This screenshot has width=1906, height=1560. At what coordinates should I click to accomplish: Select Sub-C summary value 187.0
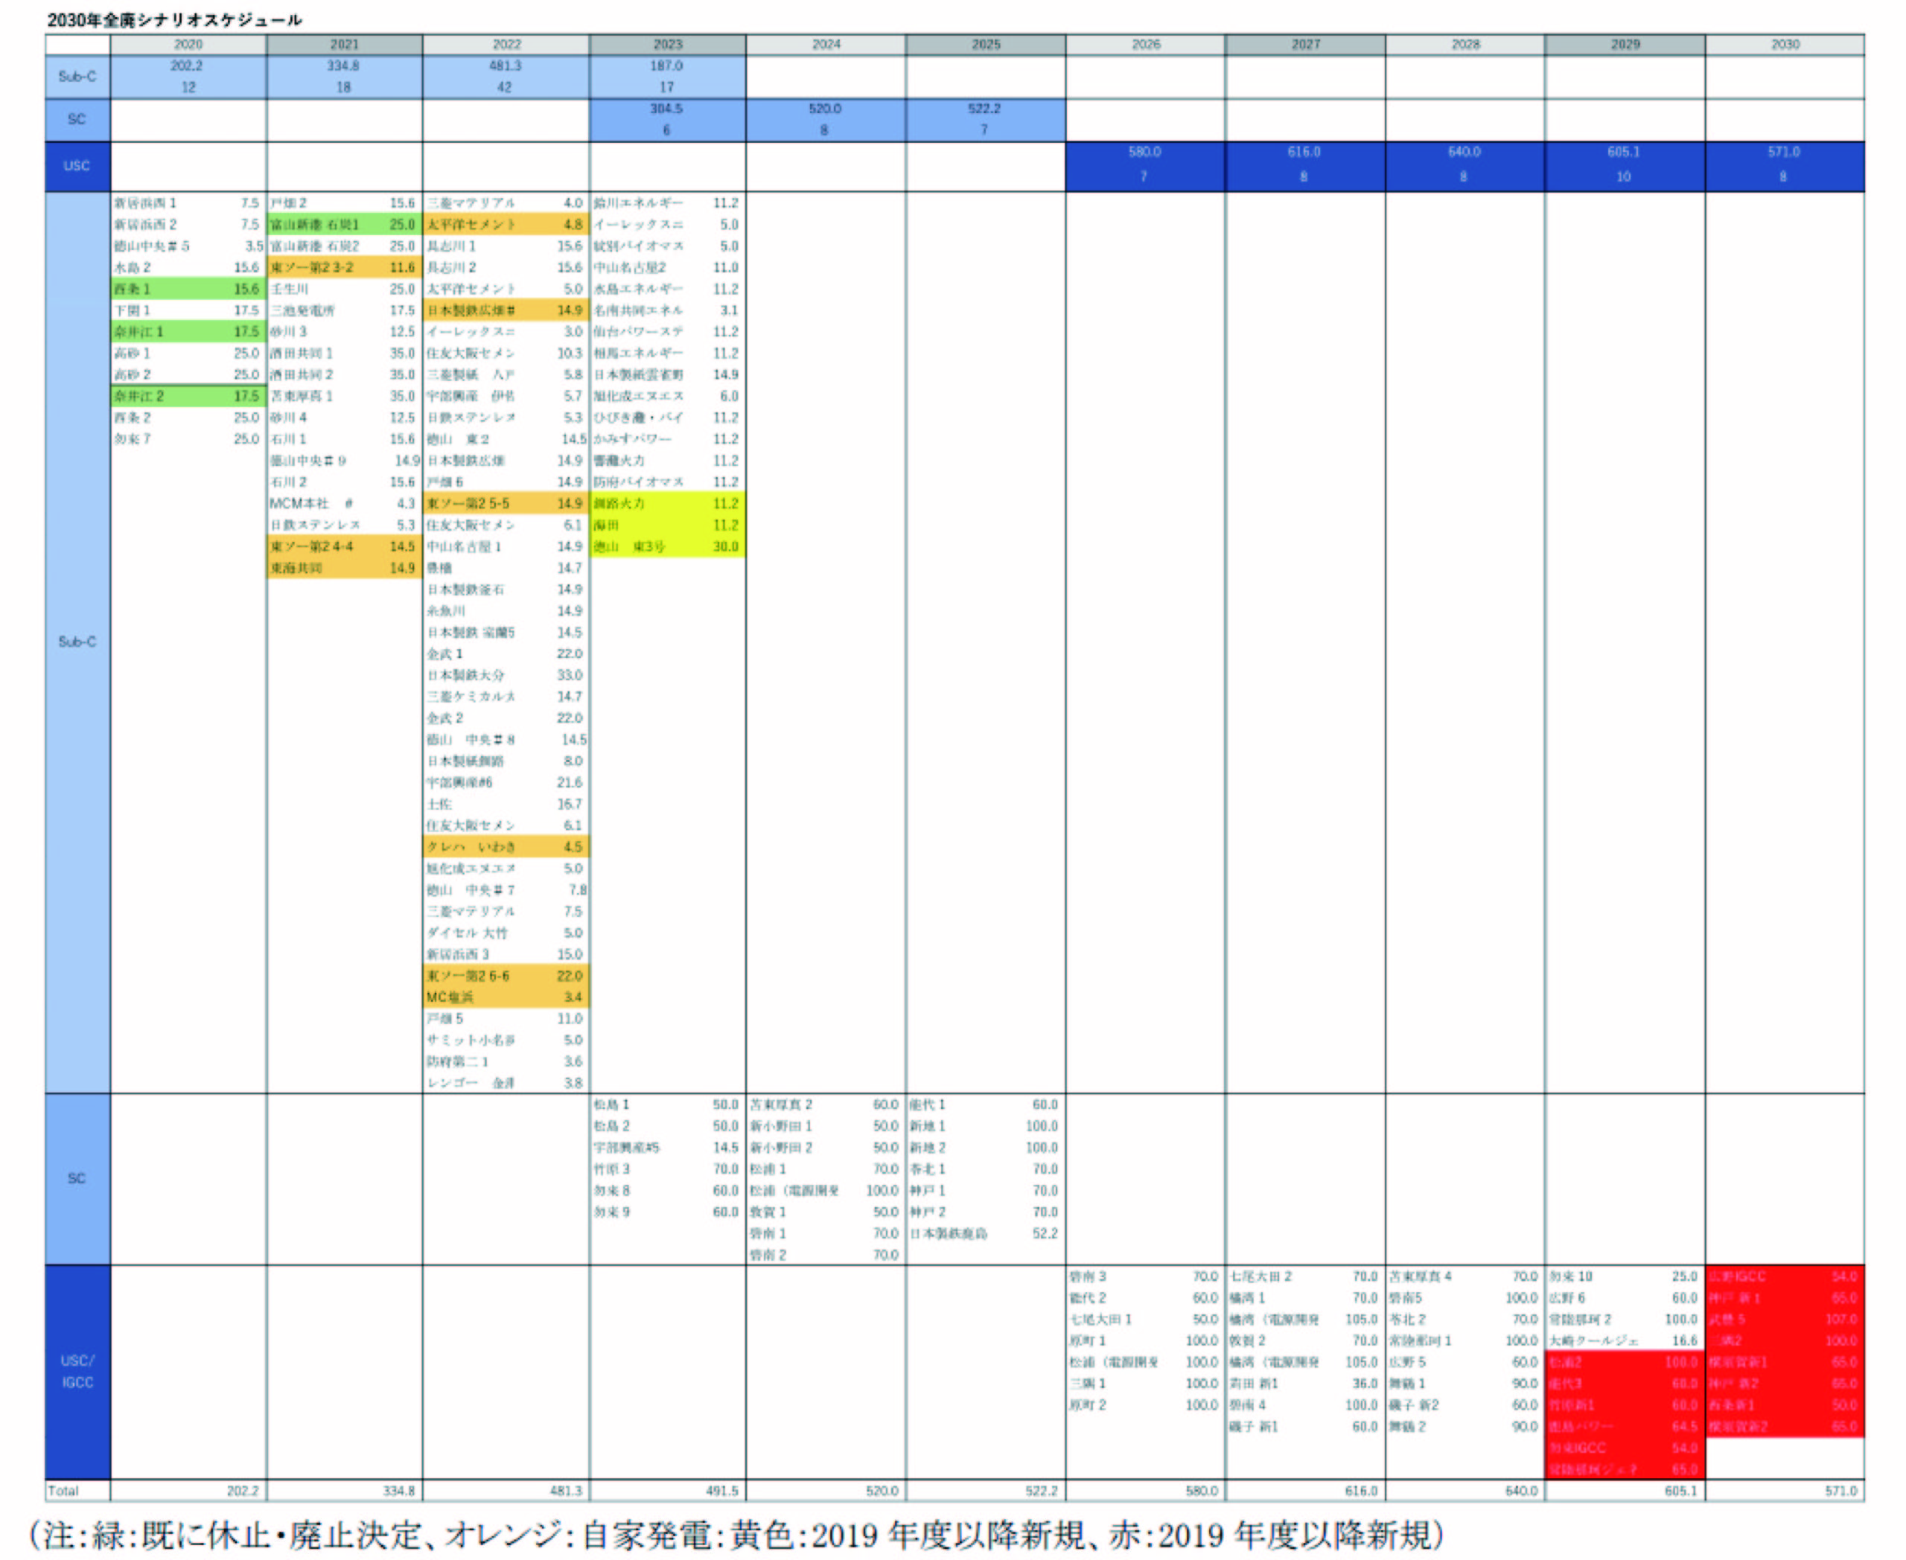[666, 65]
